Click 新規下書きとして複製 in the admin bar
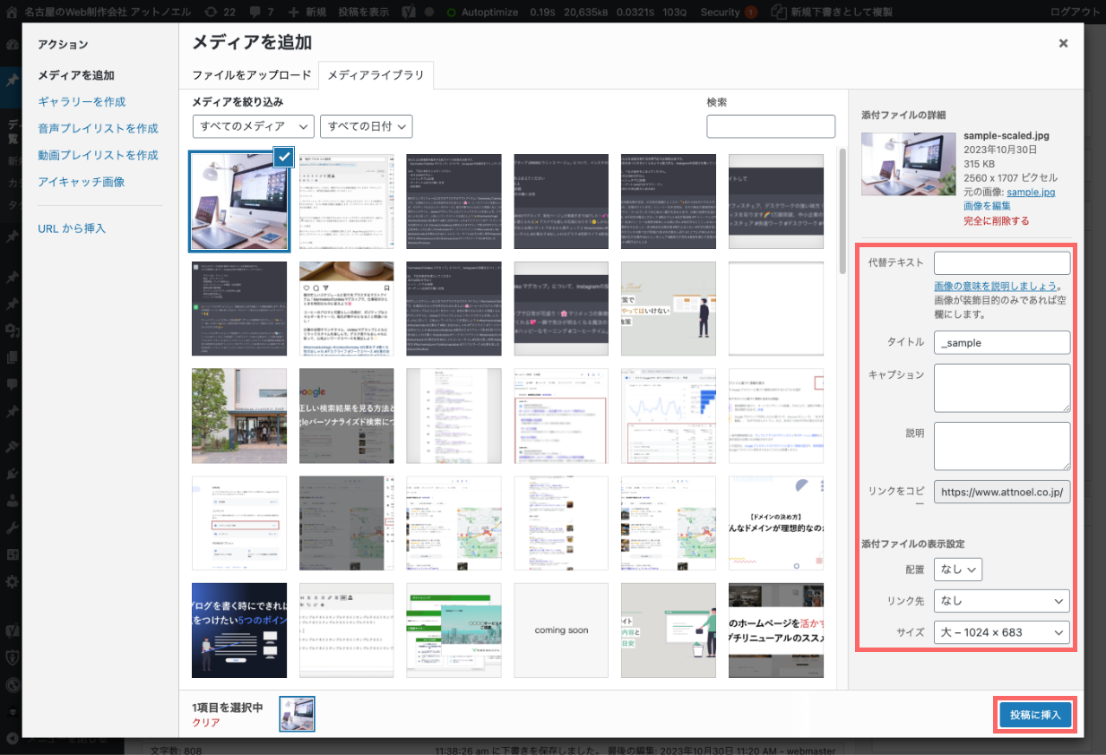1106x755 pixels. click(834, 13)
